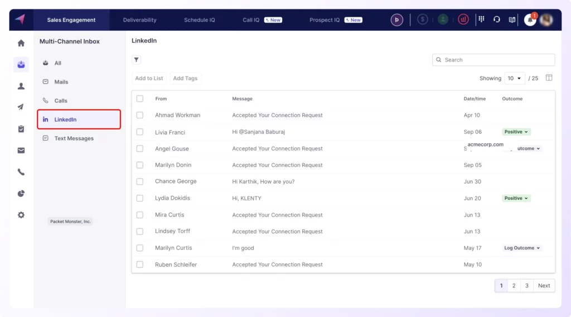This screenshot has width=571, height=317.
Task: Open message "Hi @Sanjana Baburaj"
Action: coord(259,132)
